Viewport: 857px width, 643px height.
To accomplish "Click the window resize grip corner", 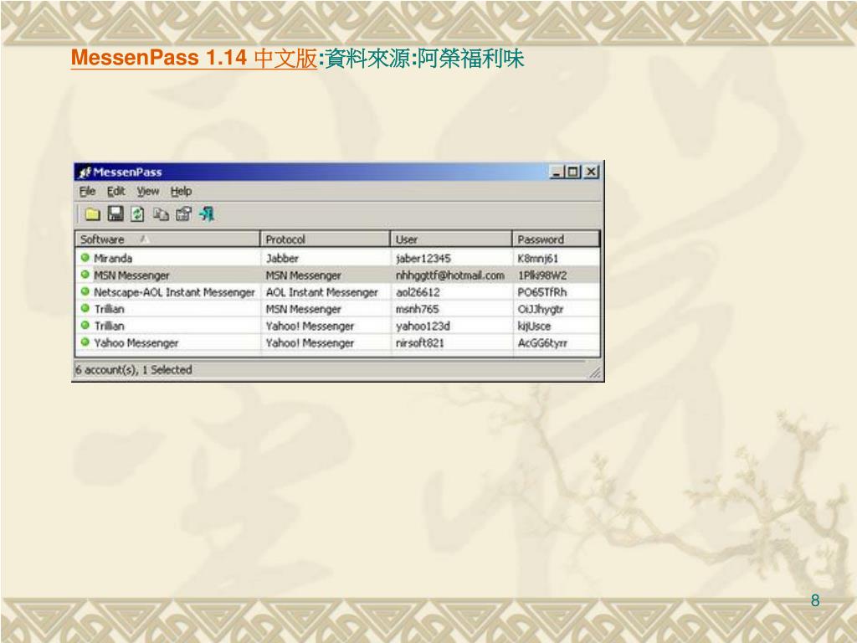I will tap(595, 373).
